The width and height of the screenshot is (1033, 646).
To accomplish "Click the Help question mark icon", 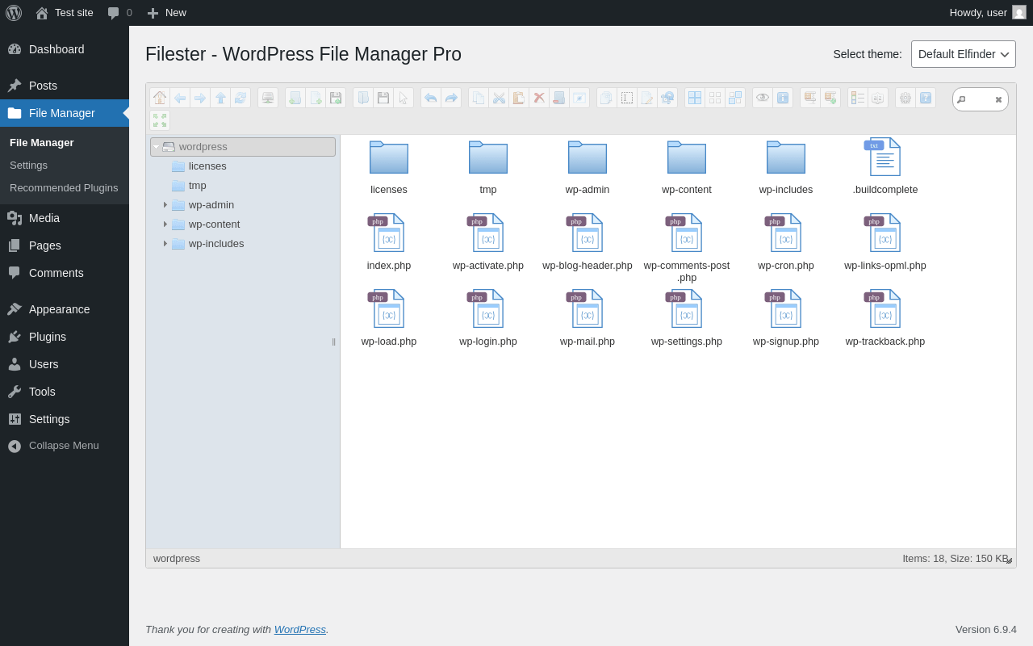I will (x=926, y=98).
